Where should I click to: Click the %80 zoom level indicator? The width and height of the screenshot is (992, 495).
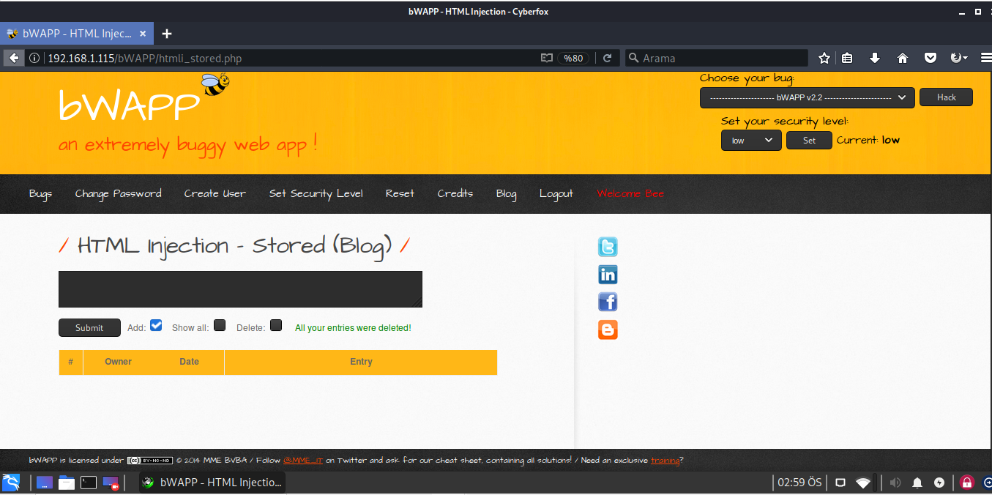tap(573, 58)
